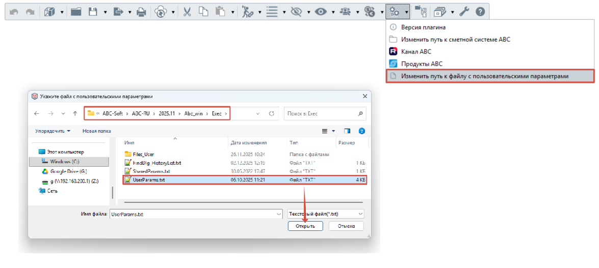Click the crossed-out eye hide icon
The height and width of the screenshot is (268, 599).
[296, 12]
